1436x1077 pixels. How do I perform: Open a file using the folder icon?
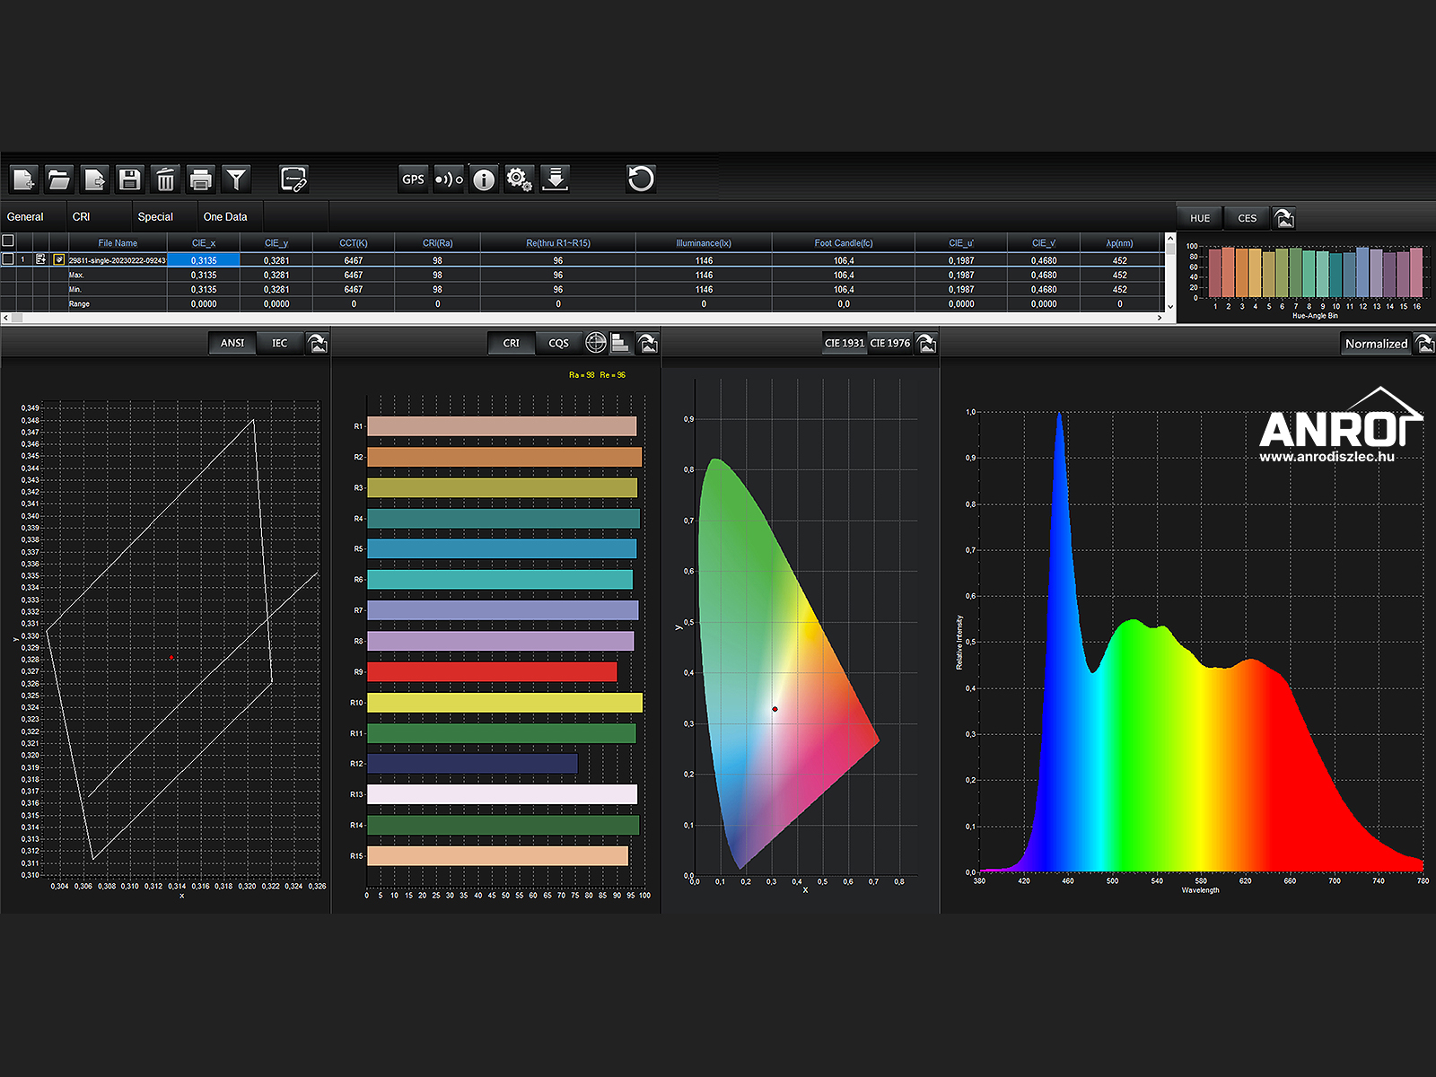tap(59, 179)
